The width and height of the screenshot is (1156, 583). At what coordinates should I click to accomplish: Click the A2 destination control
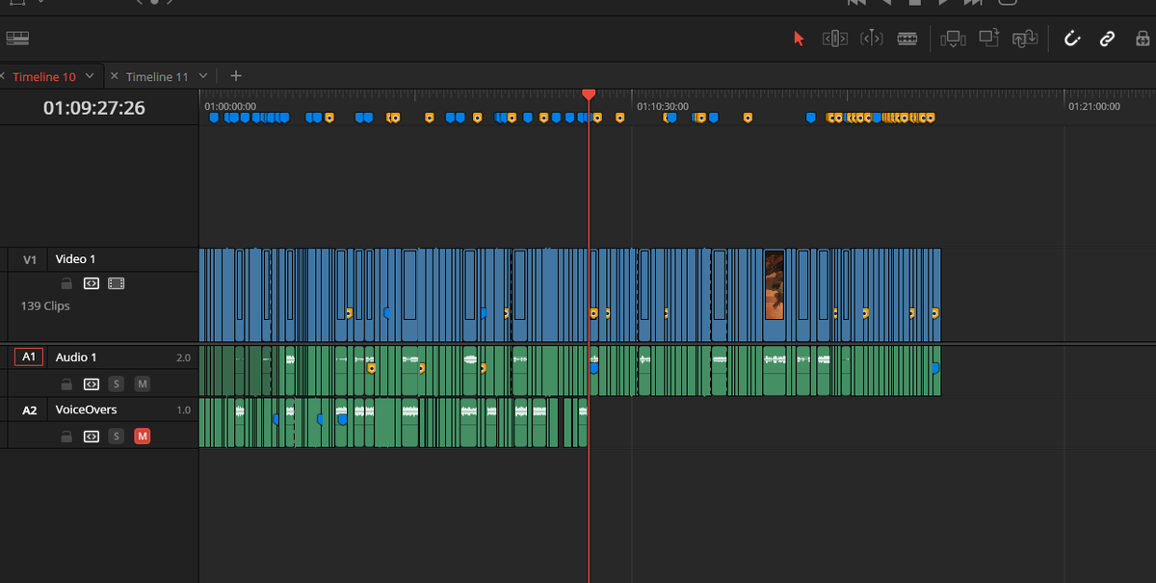coord(29,410)
